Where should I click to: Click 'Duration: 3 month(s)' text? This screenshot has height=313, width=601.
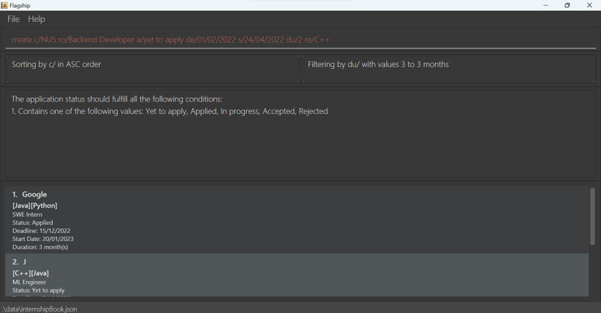[40, 247]
